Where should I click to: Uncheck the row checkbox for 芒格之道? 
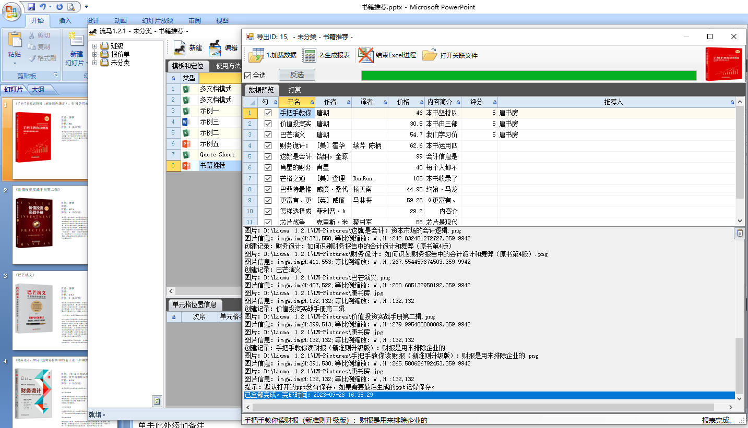click(268, 178)
